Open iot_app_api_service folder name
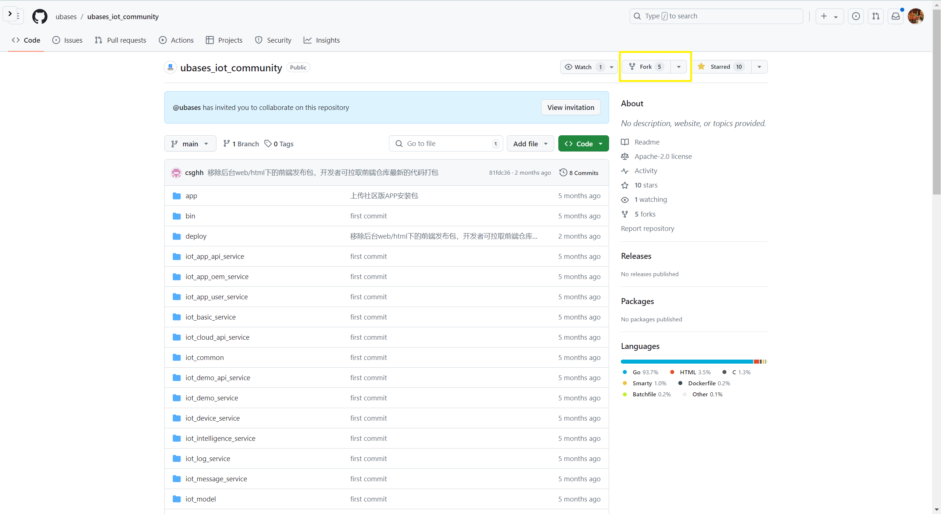 (x=215, y=256)
